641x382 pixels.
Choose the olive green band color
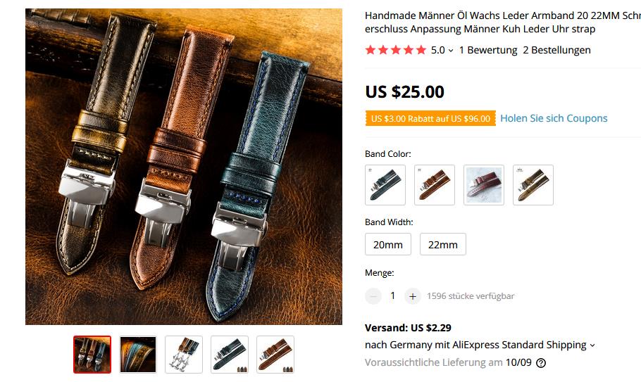pyautogui.click(x=533, y=185)
